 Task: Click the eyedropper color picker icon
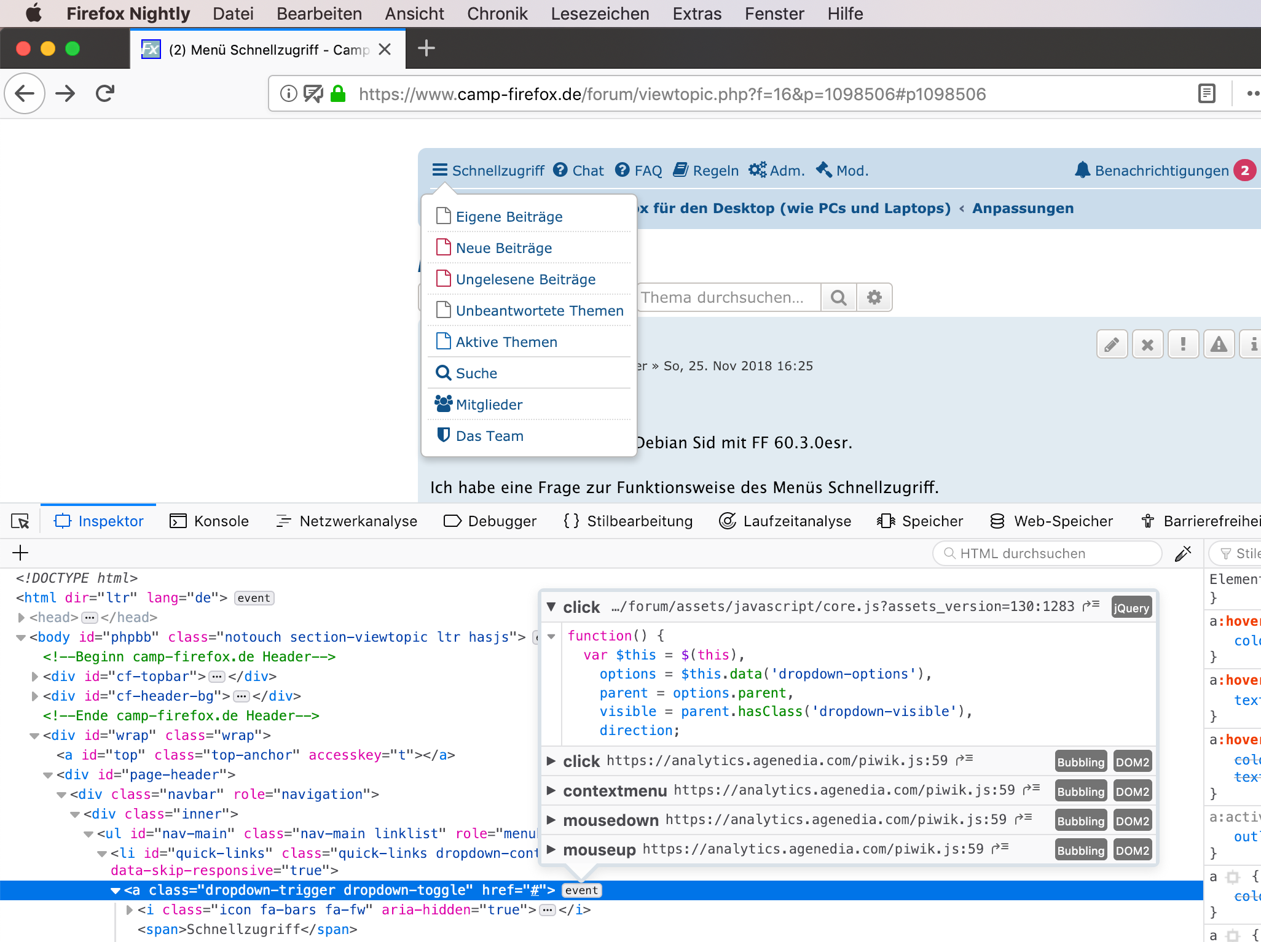pyautogui.click(x=1183, y=553)
